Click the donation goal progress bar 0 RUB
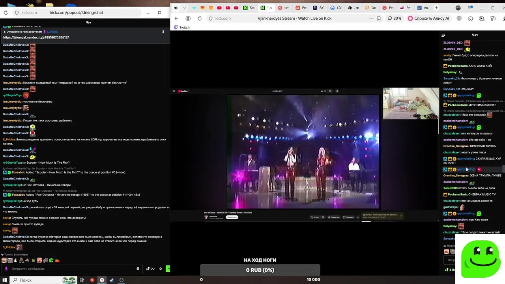 pos(260,270)
